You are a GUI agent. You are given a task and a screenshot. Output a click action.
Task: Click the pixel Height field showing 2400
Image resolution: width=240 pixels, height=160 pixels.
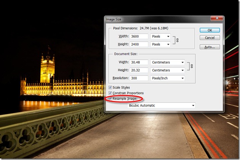138,44
